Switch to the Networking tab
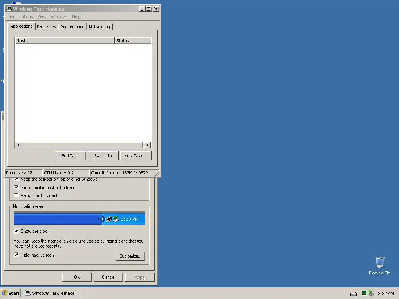 point(99,27)
